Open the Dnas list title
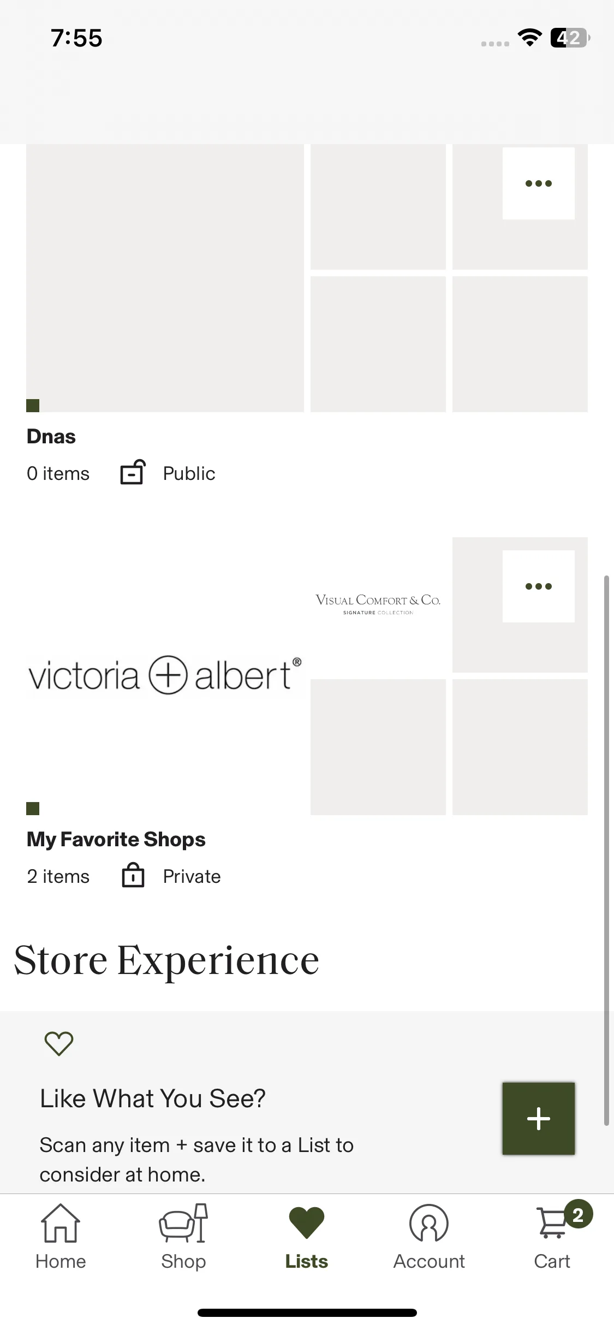This screenshot has width=614, height=1330. click(51, 437)
